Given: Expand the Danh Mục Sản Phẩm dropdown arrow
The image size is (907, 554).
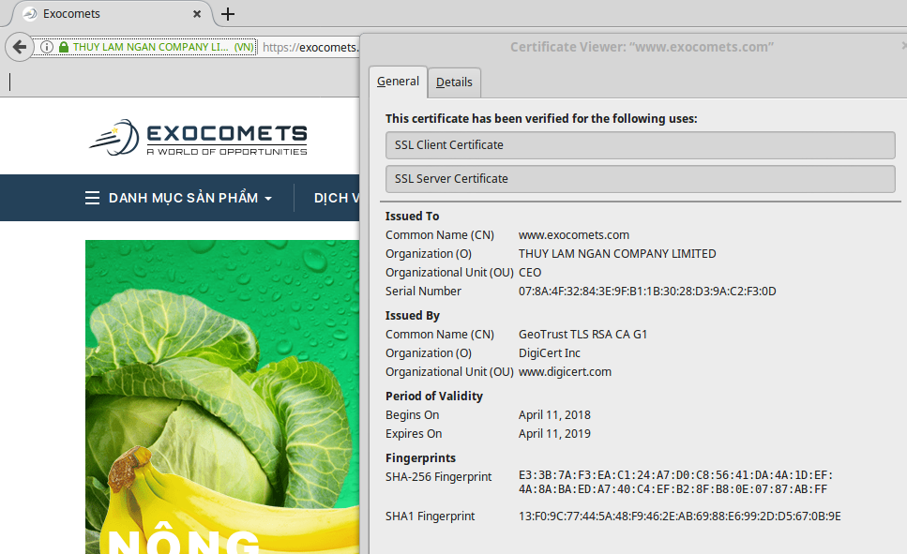Looking at the screenshot, I should (x=268, y=199).
